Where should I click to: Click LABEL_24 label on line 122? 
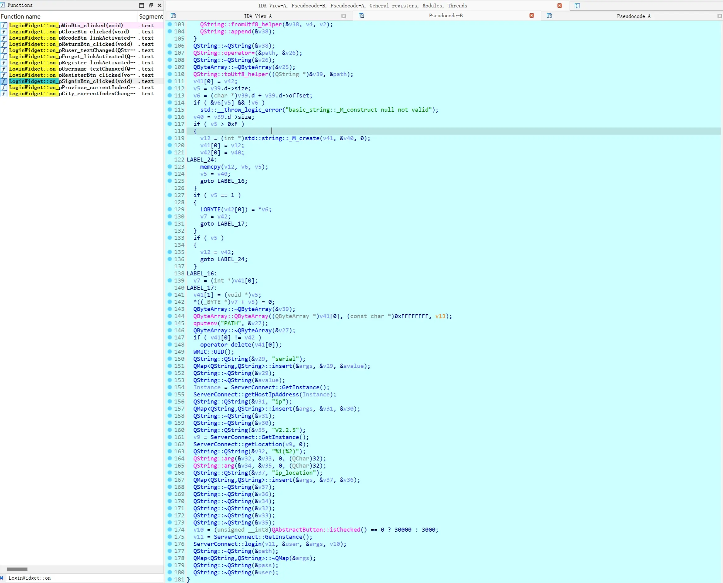click(x=202, y=159)
